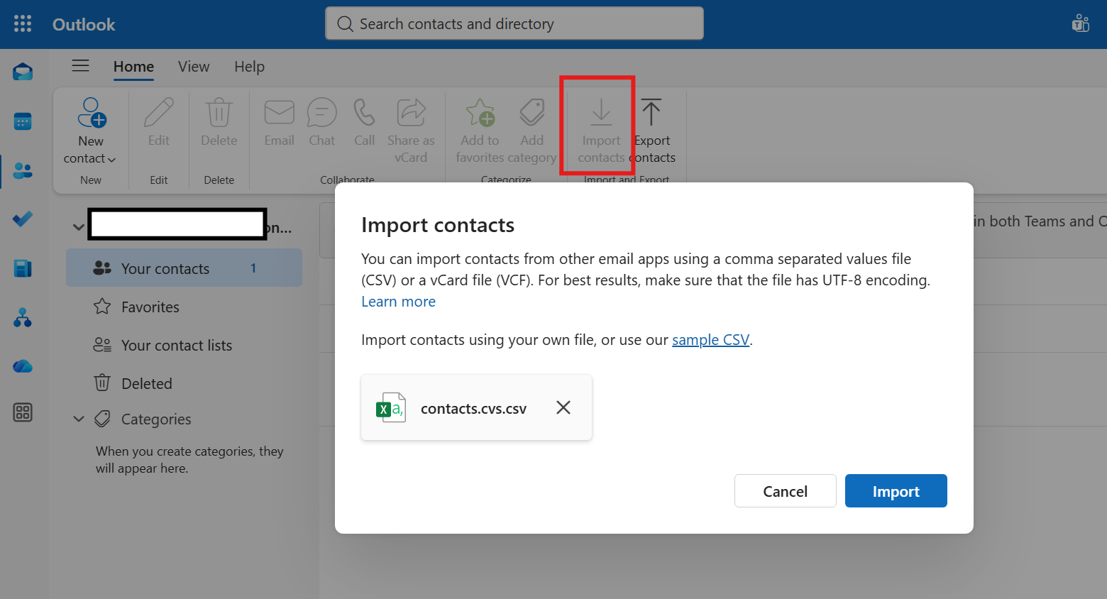1107x599 pixels.
Task: Open Org Explorer icon in sidebar
Action: tap(23, 317)
